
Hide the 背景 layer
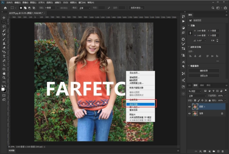(x=190, y=114)
